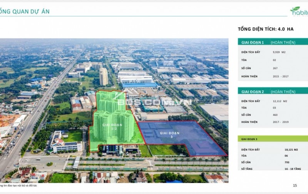Select the land area value "9,939 M2"

pos(279,52)
